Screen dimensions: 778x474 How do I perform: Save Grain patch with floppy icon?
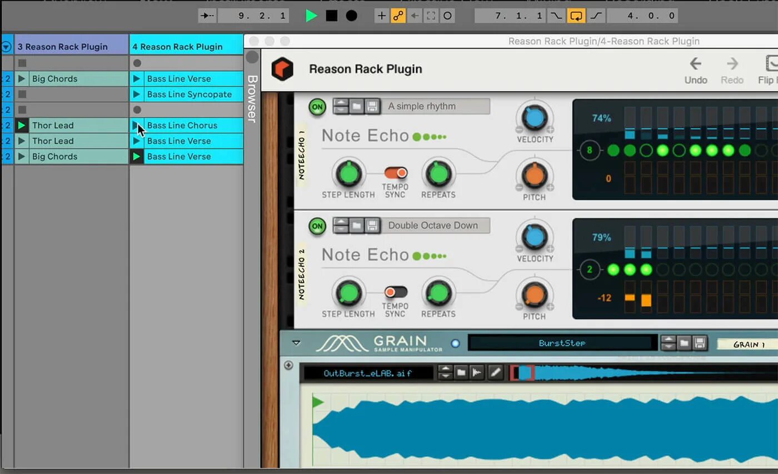pos(700,343)
